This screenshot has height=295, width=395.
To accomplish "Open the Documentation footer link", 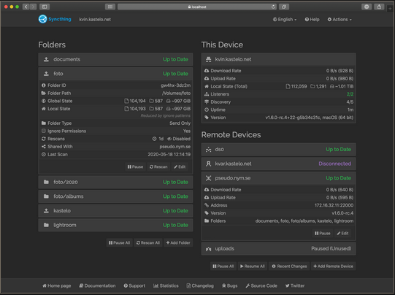I will point(97,286).
